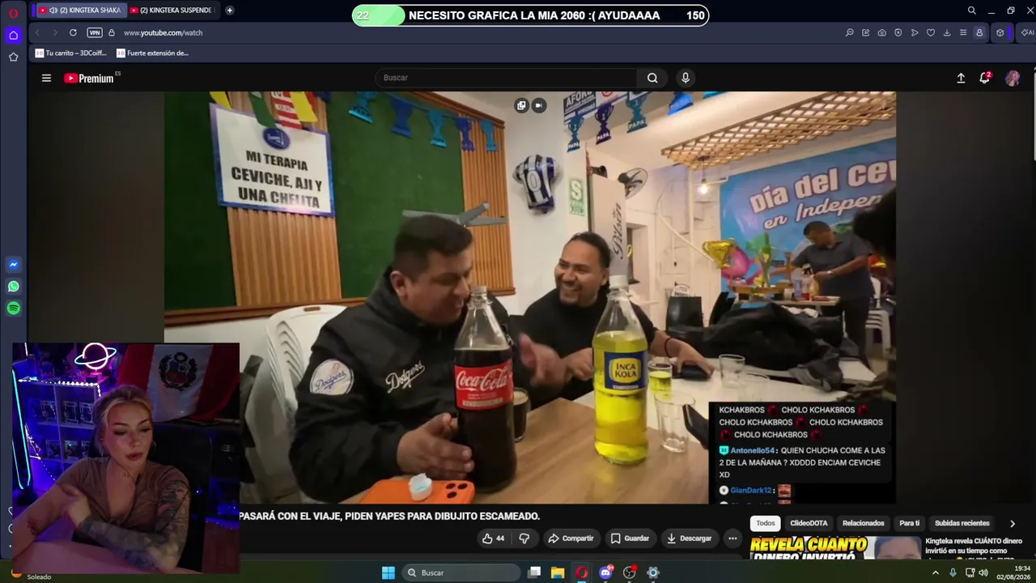
Task: Open Kingteka revela CUÁNTO dinero video title
Action: 974,546
